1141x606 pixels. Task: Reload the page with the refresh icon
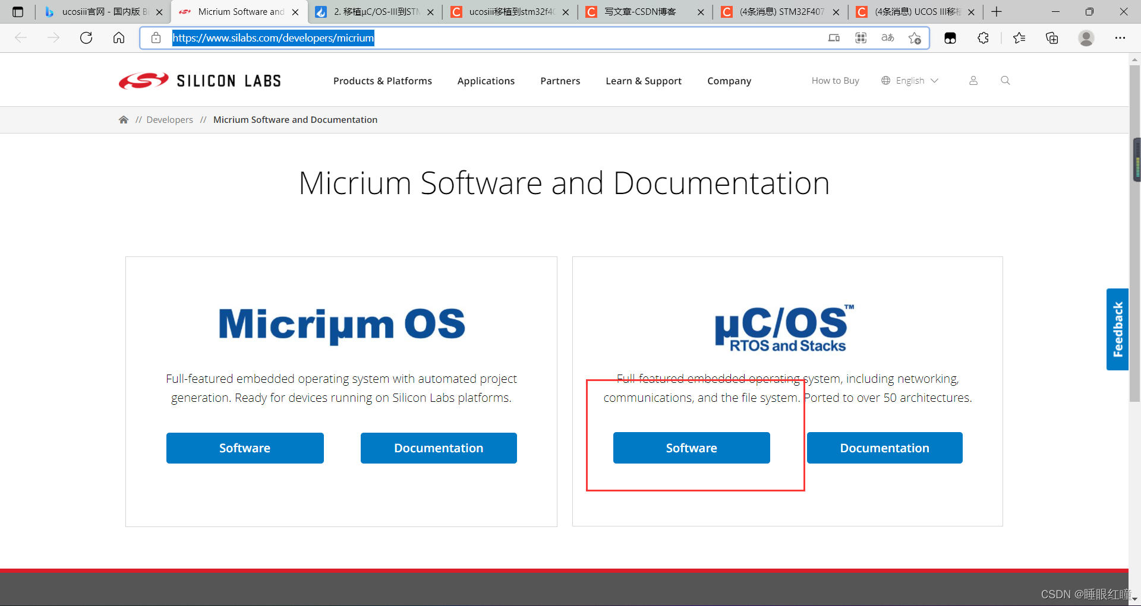click(x=86, y=38)
